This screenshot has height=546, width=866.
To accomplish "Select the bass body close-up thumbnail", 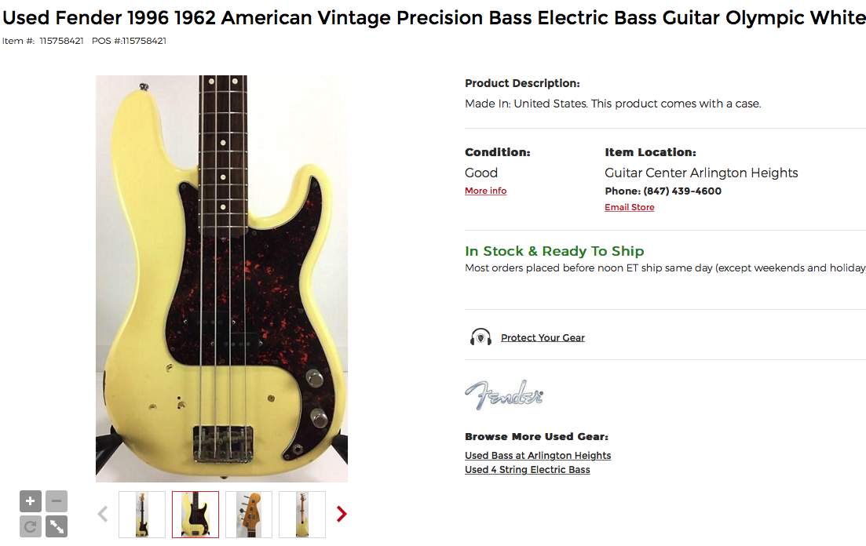I will click(x=195, y=515).
